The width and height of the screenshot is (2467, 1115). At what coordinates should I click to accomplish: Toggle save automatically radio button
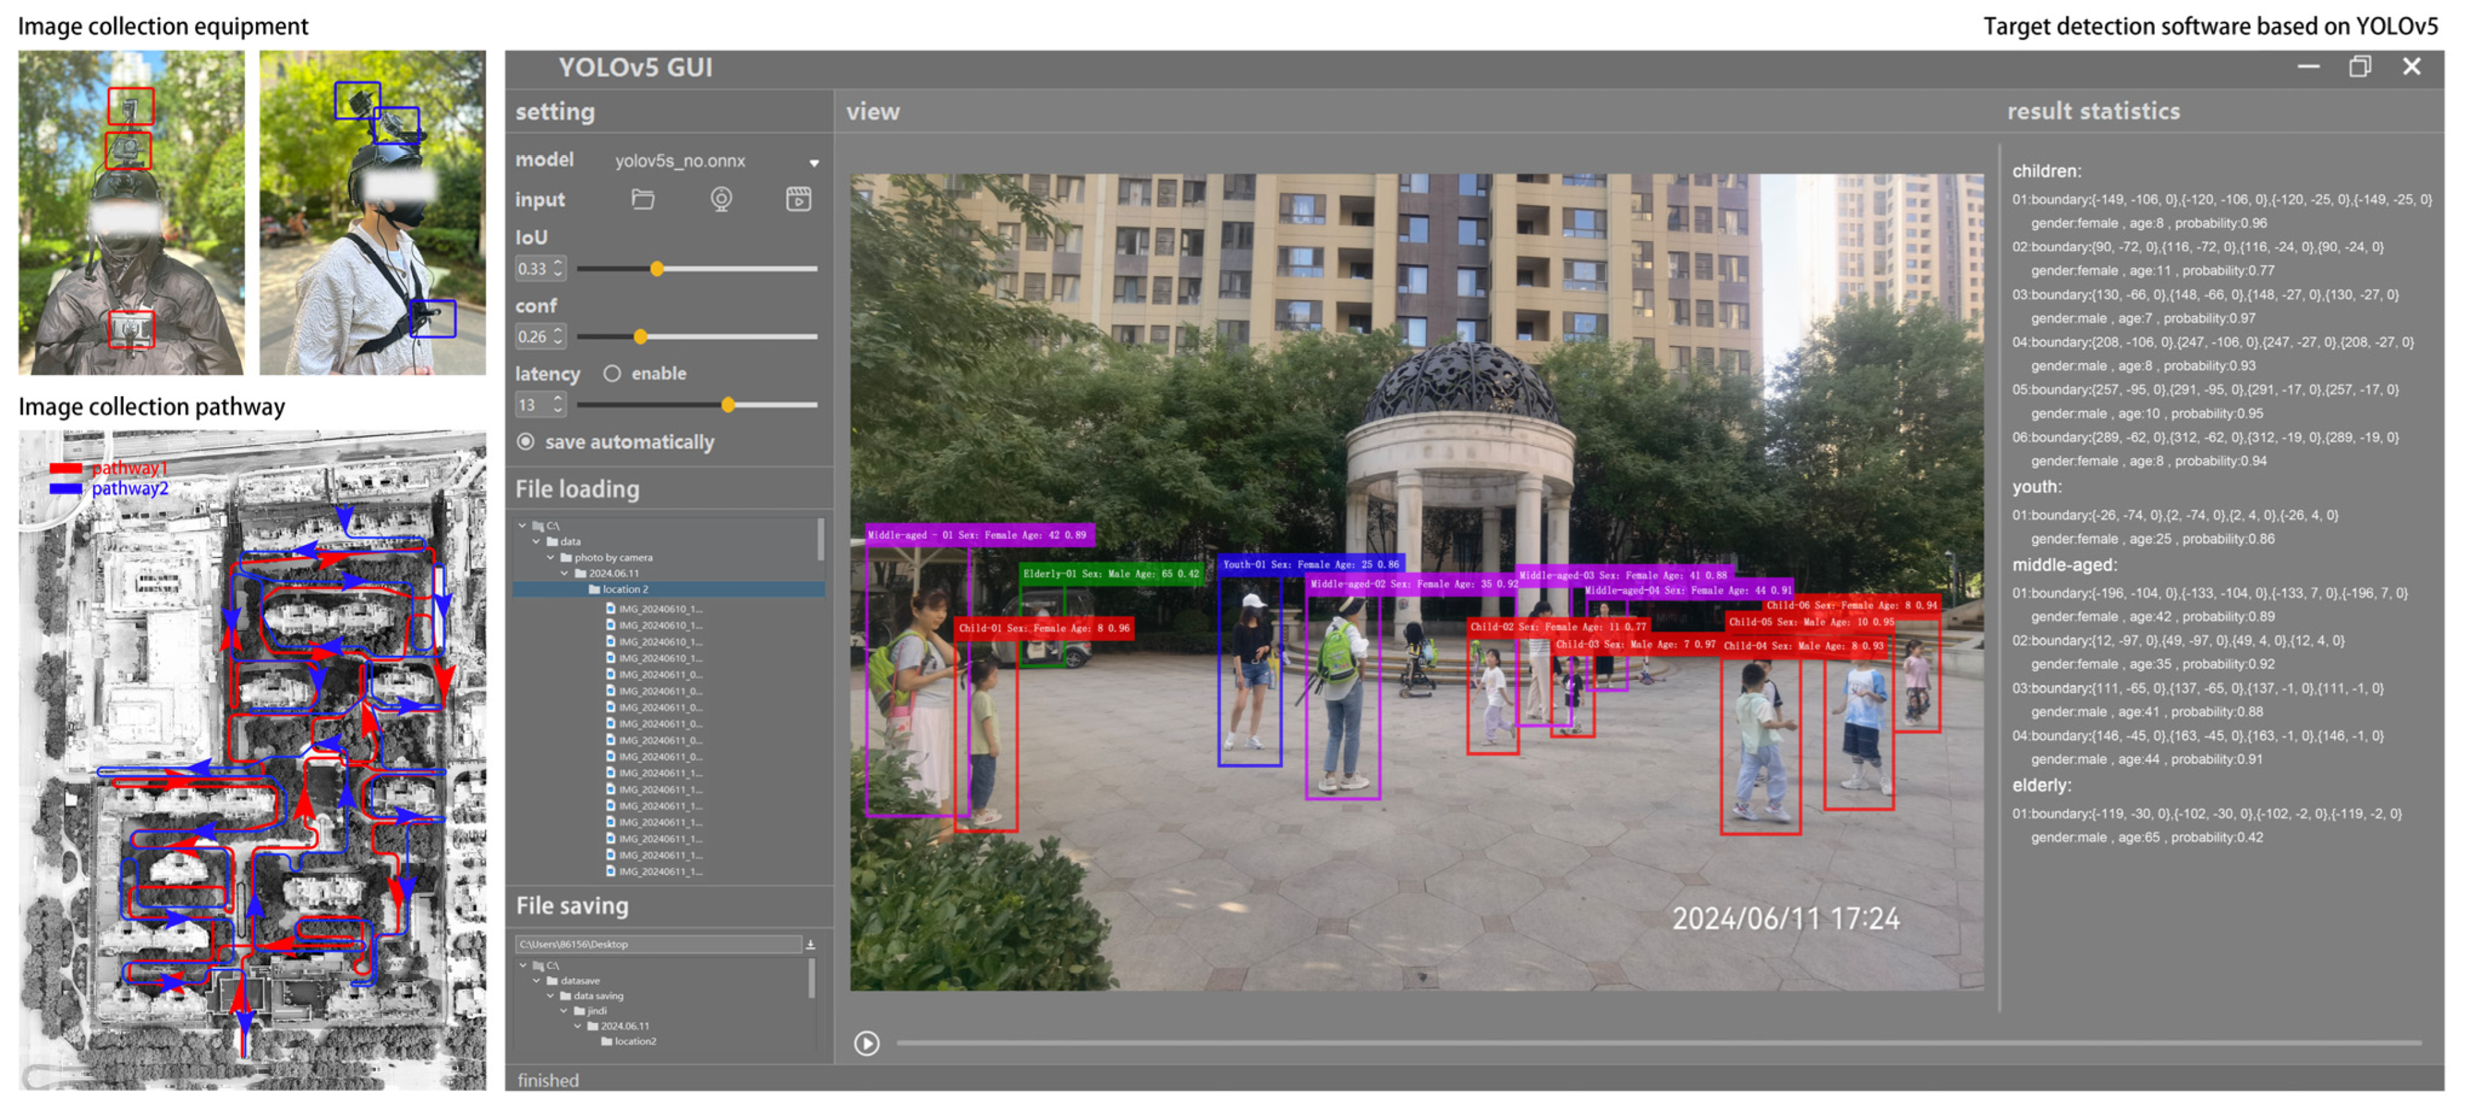coord(526,443)
